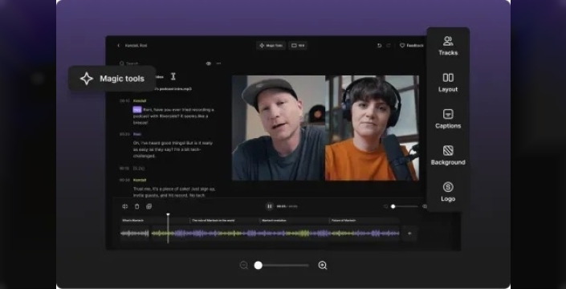Click the man in cap video tile

coord(279,128)
